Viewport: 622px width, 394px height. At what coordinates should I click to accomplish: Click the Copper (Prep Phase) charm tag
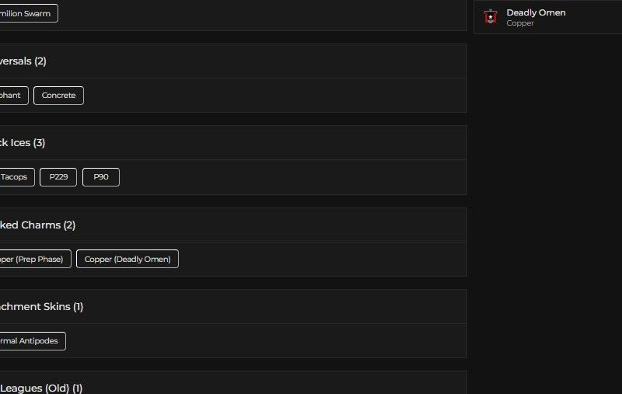[x=34, y=259]
